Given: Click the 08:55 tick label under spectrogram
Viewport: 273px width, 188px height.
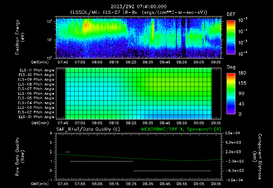Looking at the screenshot, I should click(182, 62).
